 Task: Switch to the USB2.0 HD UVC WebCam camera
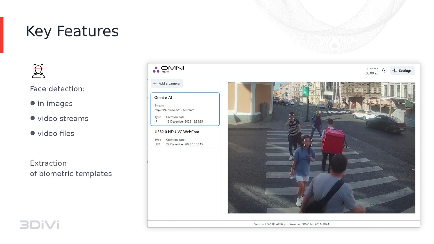185,137
